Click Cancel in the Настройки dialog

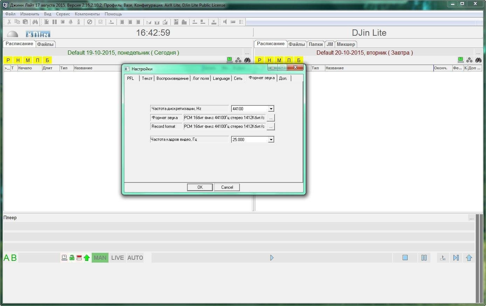[227, 187]
